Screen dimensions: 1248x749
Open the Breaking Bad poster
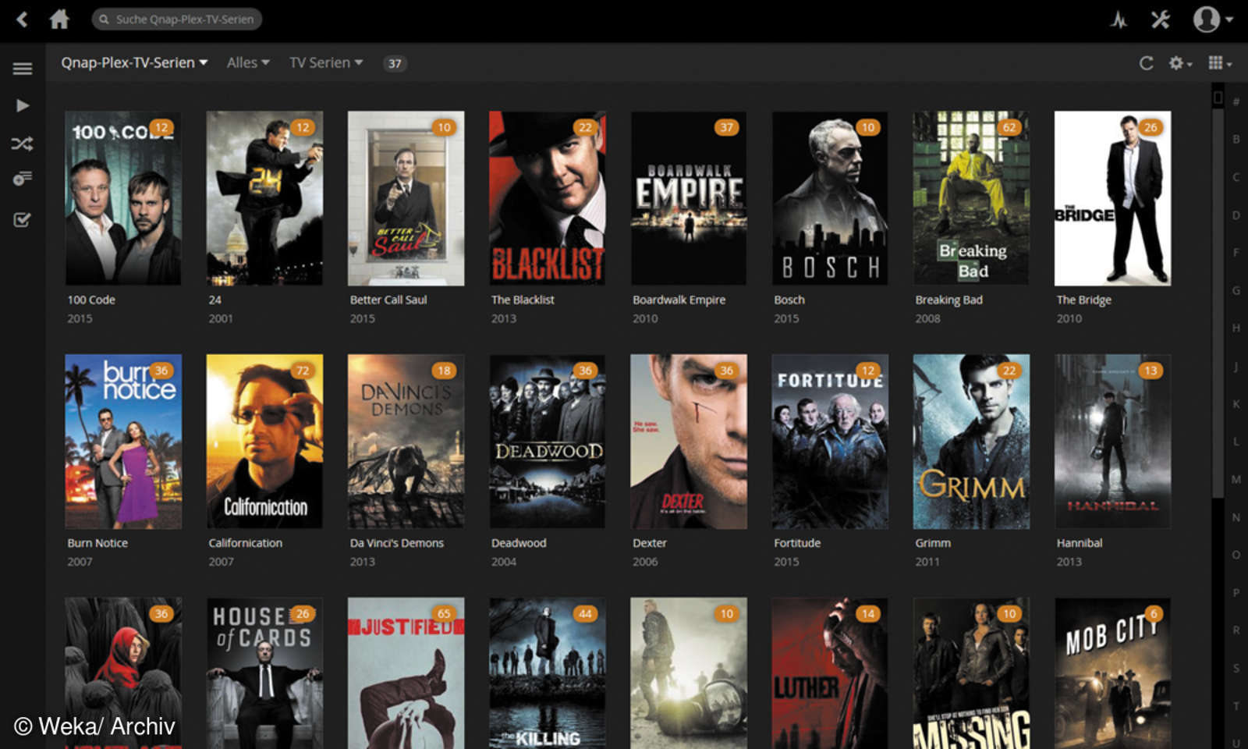click(971, 198)
